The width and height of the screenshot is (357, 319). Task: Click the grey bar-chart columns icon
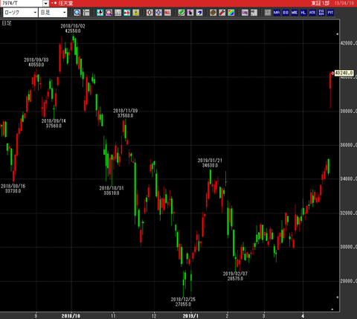coord(118,13)
